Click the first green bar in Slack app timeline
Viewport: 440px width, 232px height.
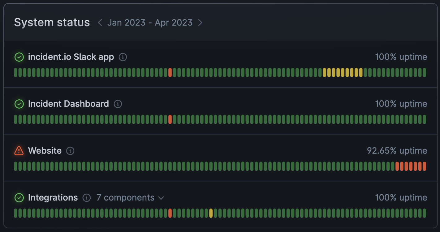click(x=15, y=73)
